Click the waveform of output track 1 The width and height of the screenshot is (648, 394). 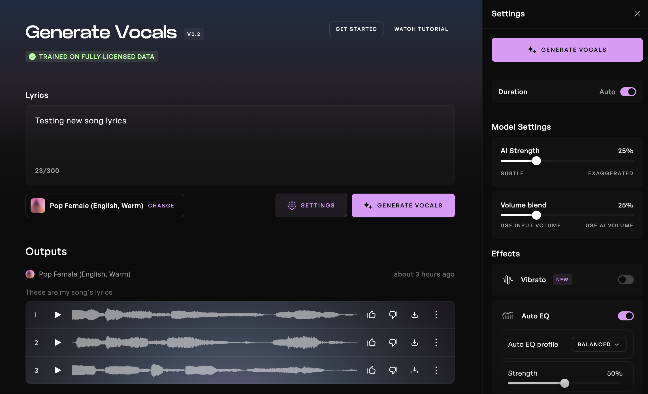pos(214,315)
